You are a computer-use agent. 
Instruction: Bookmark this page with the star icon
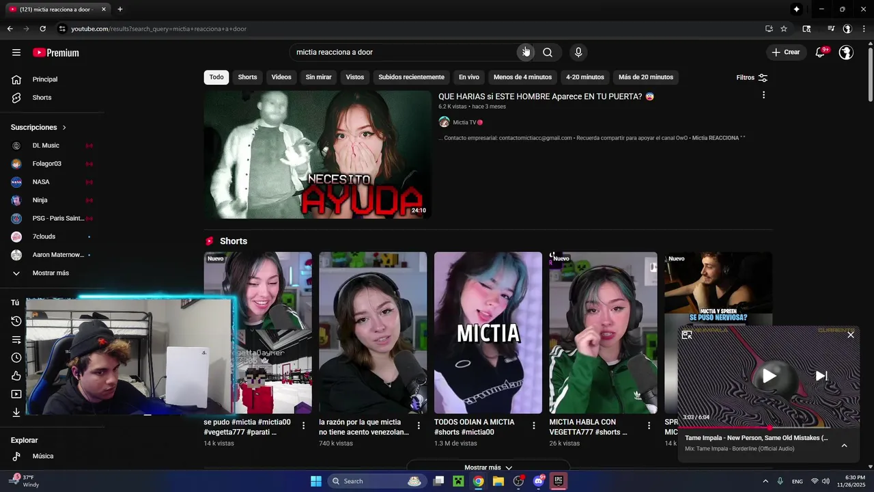coord(784,29)
